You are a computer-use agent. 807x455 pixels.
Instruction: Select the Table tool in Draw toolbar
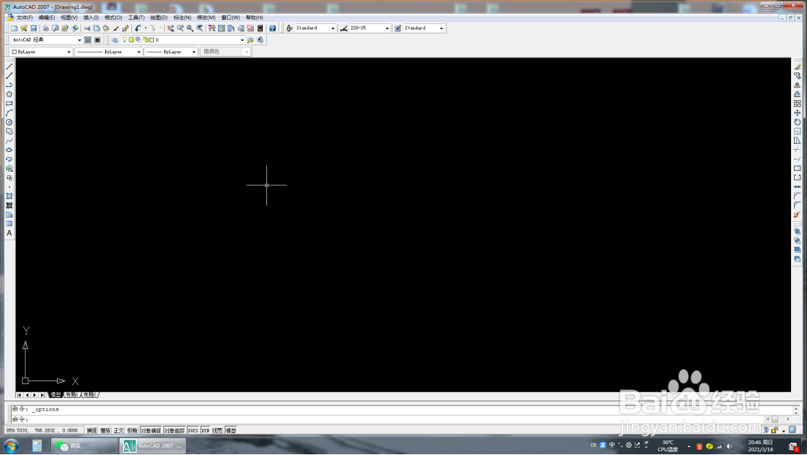tap(9, 224)
